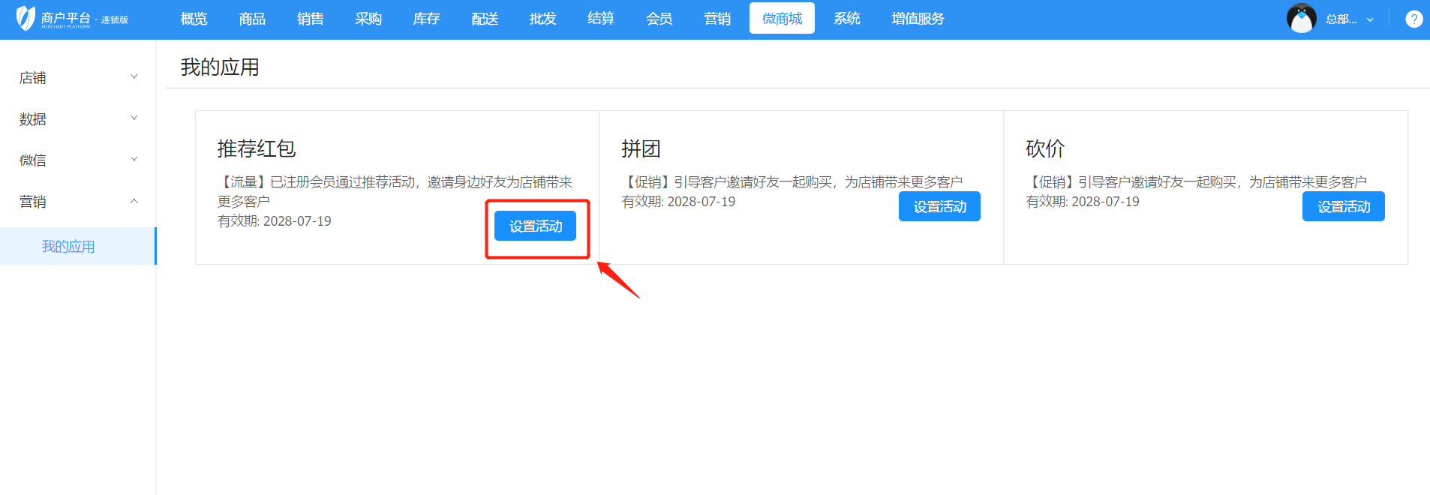The height and width of the screenshot is (495, 1430).
Task: Open the account dropdown arrow beside 总部
Action: 1370,20
